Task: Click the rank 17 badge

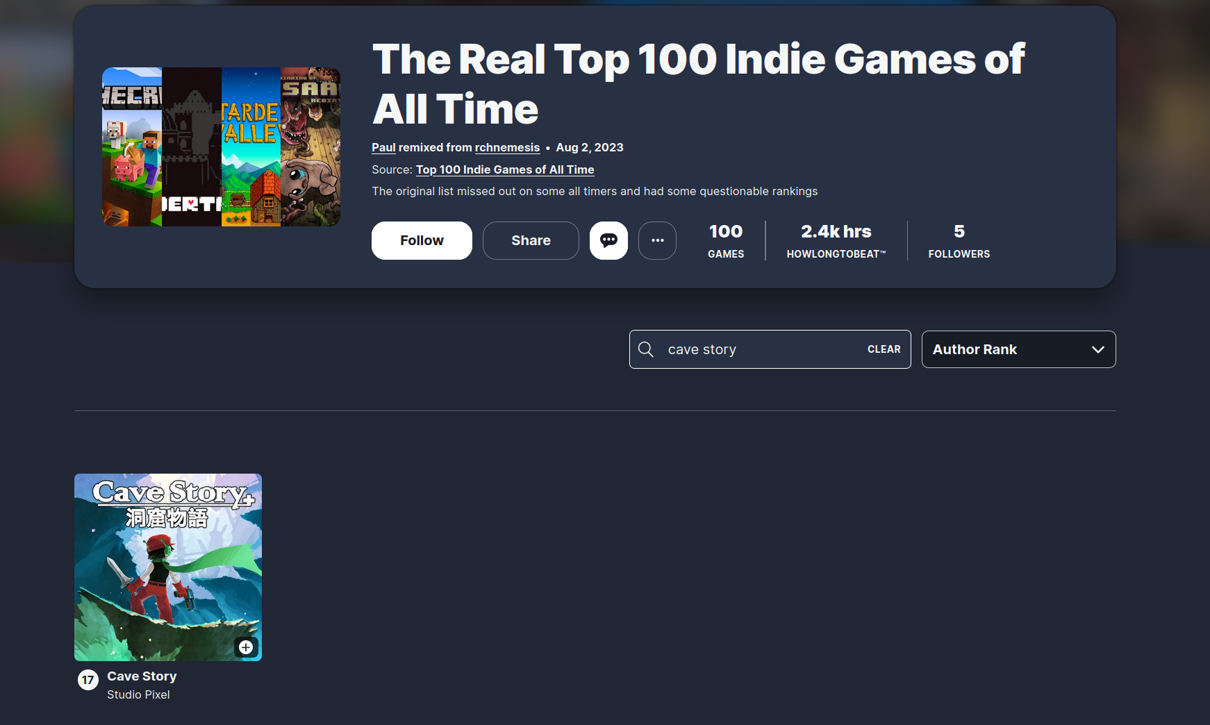Action: (x=88, y=680)
